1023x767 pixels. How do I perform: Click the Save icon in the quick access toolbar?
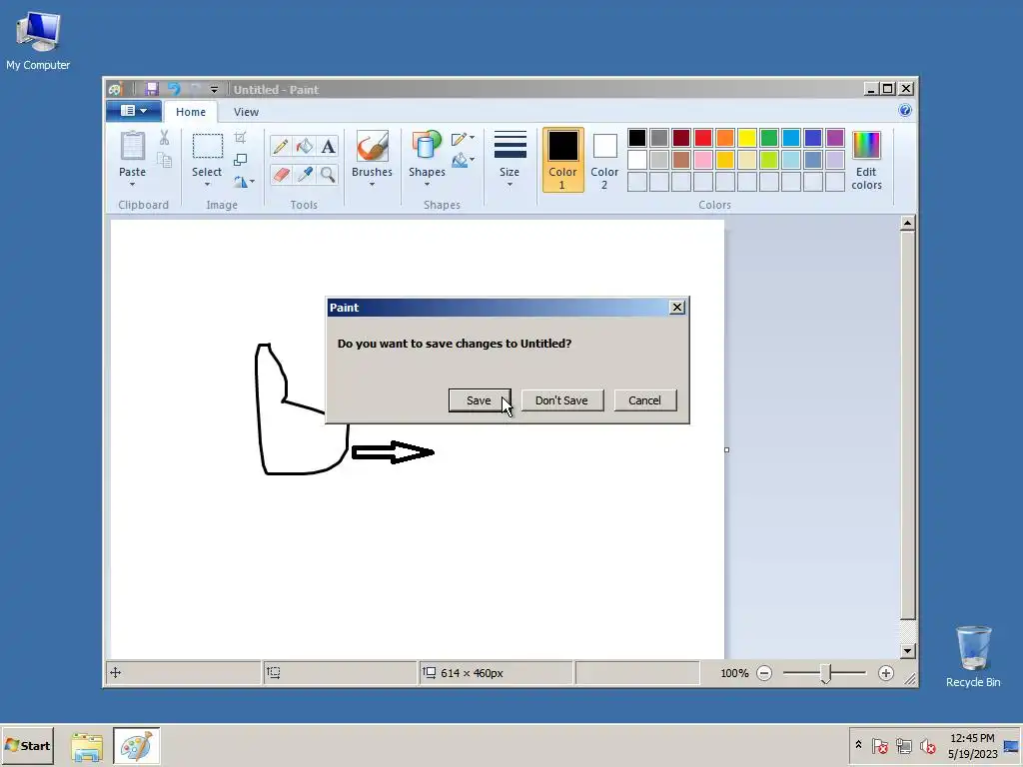tap(152, 89)
